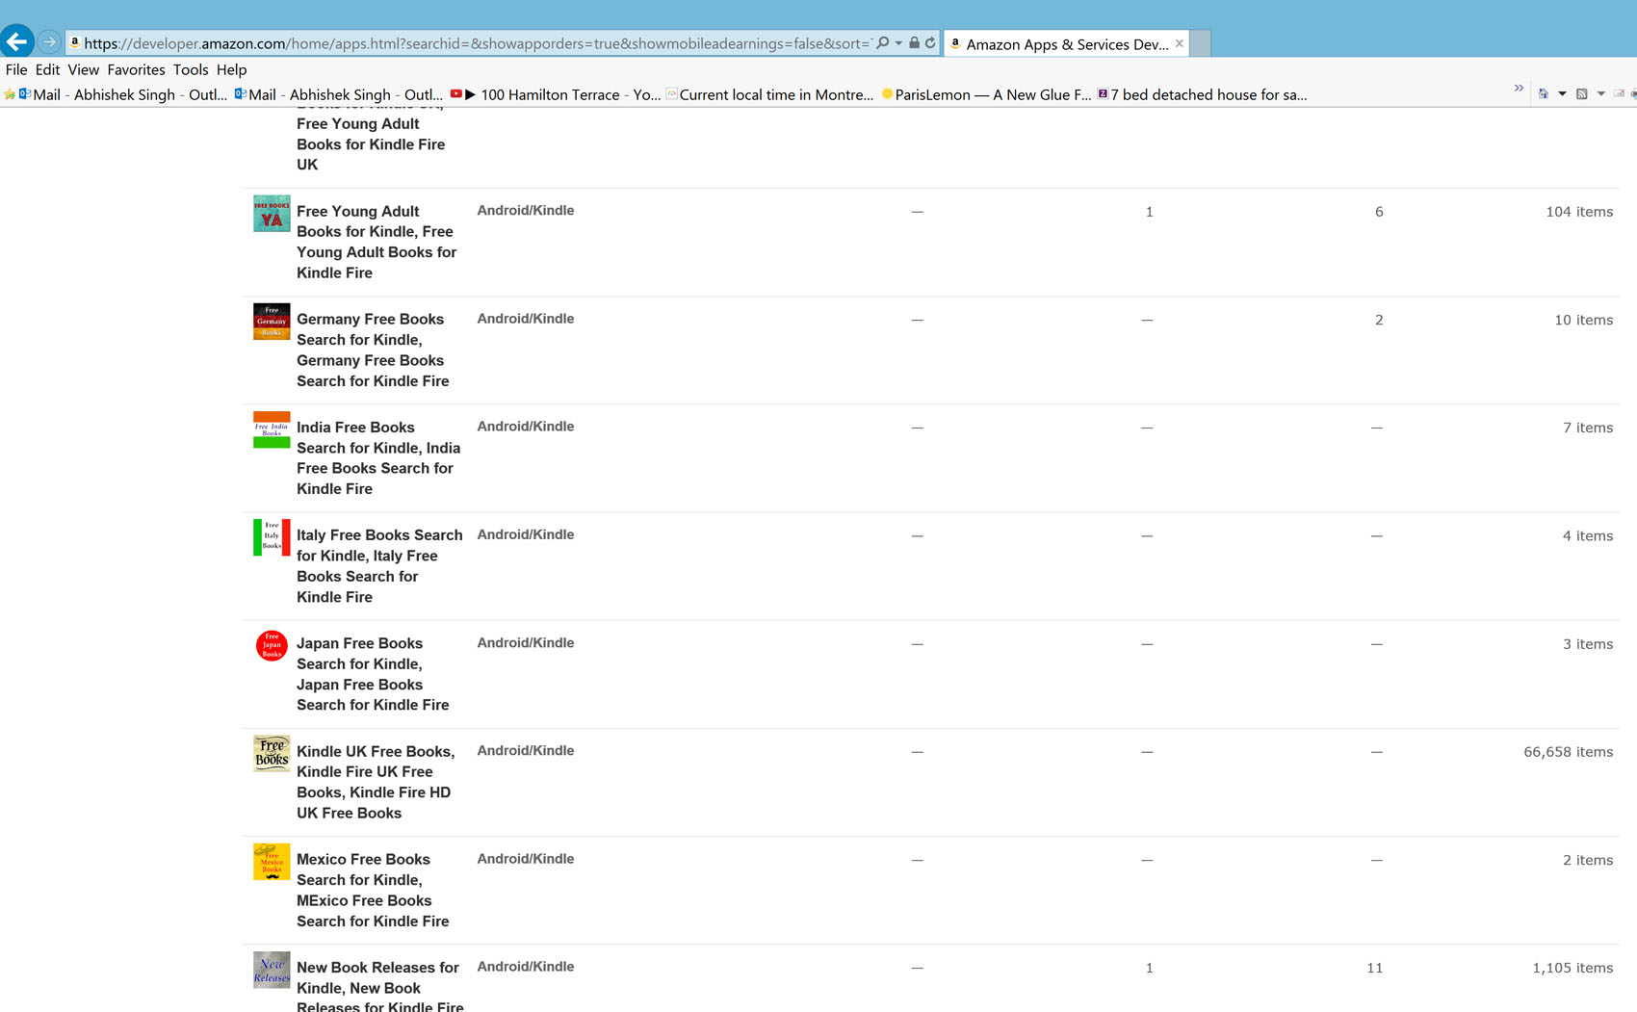Click the Amazon favicon in the address bar
The width and height of the screenshot is (1637, 1012).
point(74,43)
